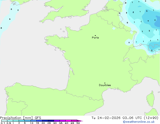Pick purple swatch between 30 and 35
160x124 pixels.
[x=57, y=121]
